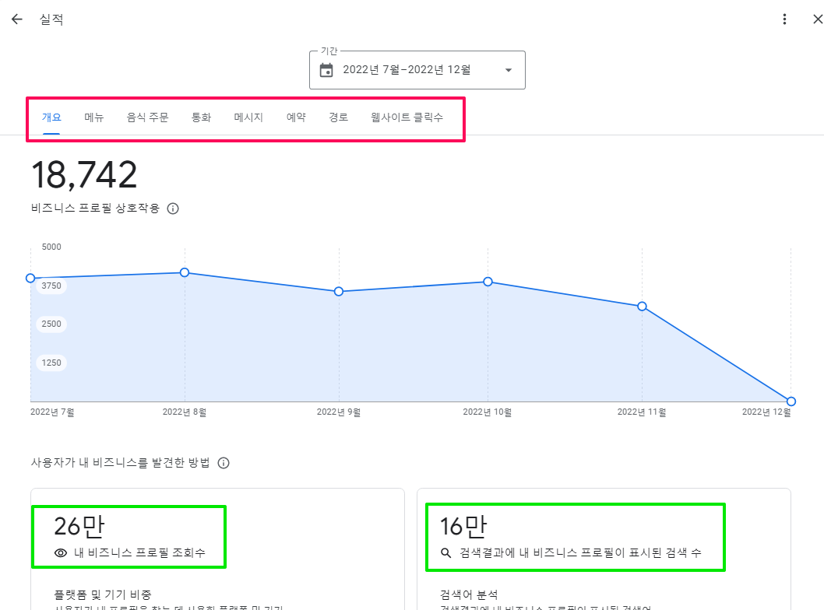Click the calendar icon in 기간 field
Screen dimensions: 824x610
coord(326,70)
